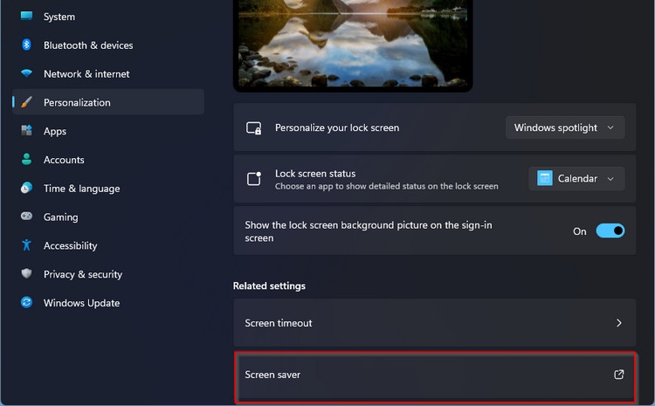Click the Network wifi icon

coord(27,73)
